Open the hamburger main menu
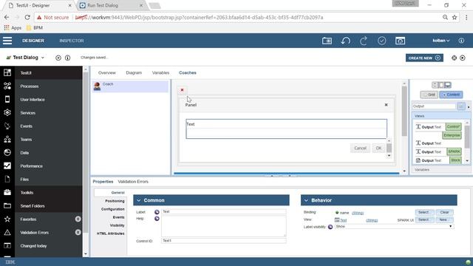Viewport: 473px width, 266px height. [7, 41]
